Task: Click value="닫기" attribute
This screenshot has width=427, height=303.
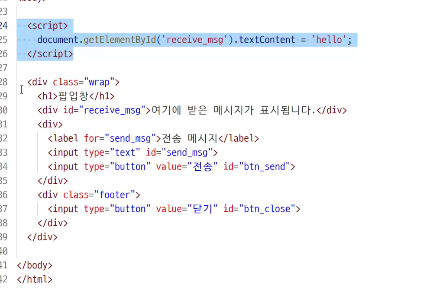Action: [187, 210]
